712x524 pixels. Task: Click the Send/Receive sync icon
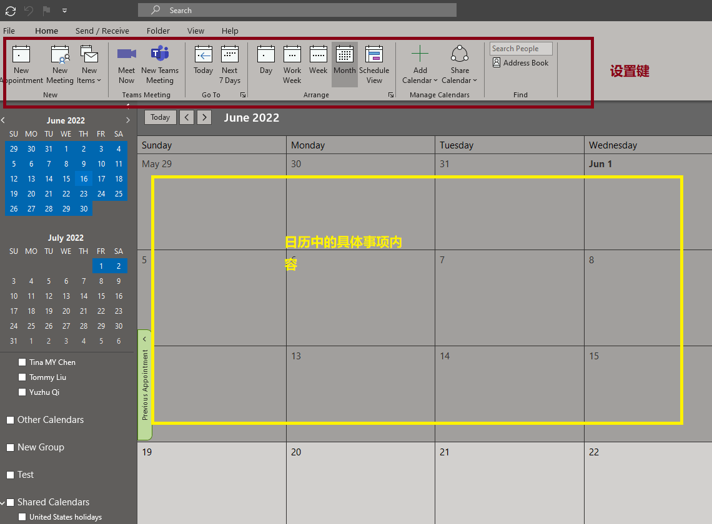11,11
